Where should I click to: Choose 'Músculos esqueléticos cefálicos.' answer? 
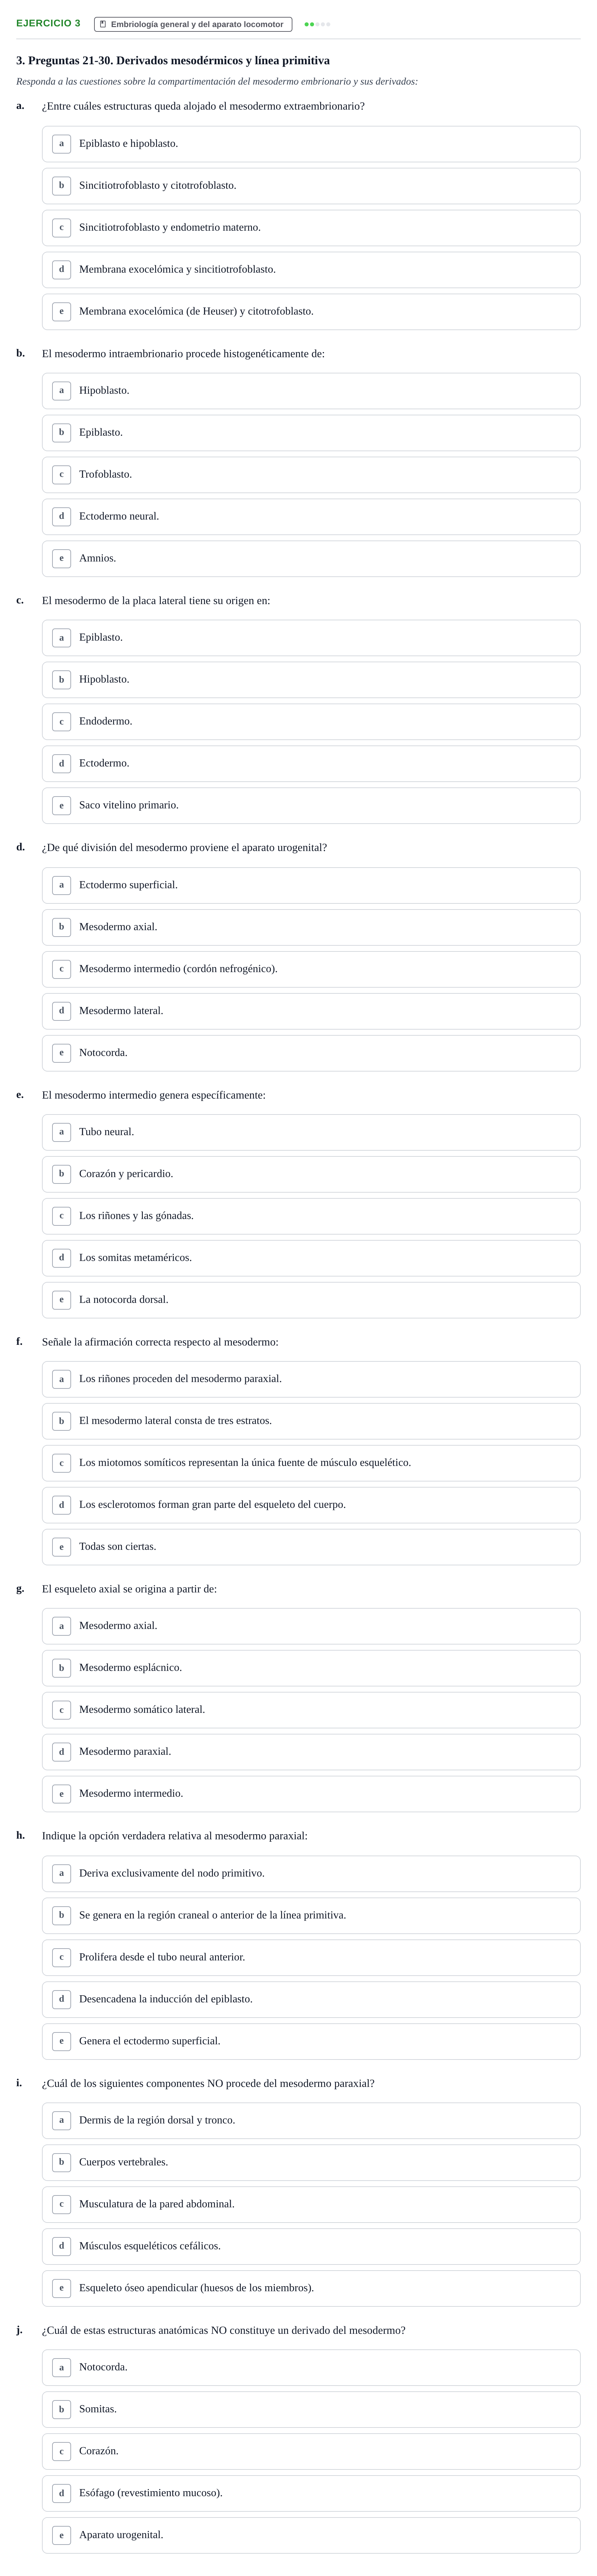point(311,2246)
